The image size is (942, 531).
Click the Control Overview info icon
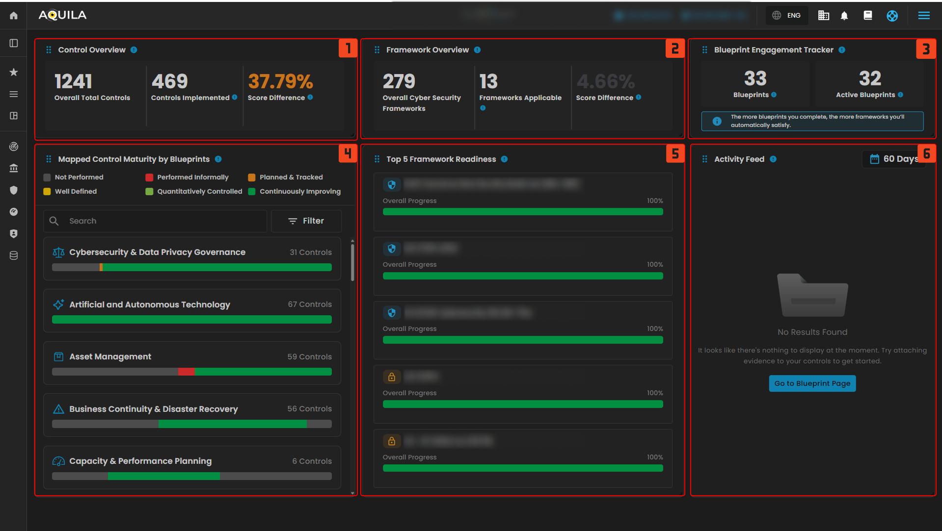(134, 50)
